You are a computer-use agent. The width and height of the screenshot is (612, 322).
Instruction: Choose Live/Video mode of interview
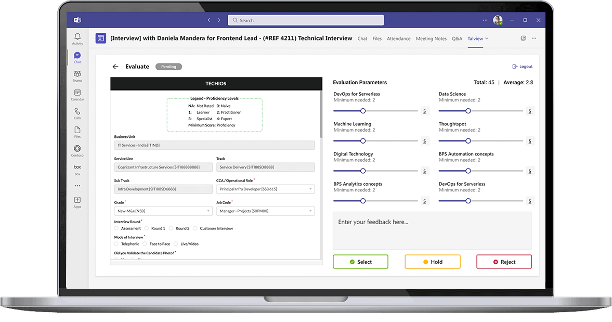(x=176, y=244)
